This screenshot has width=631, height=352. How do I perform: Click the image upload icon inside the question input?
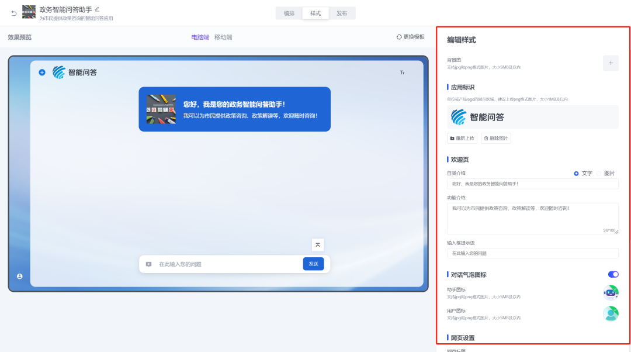pos(148,264)
